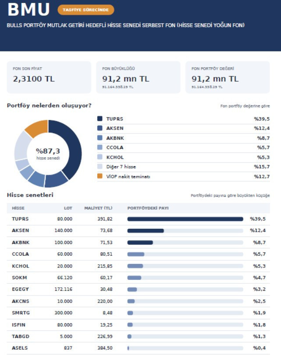The height and width of the screenshot is (361, 281).
Task: Click the KCHOL legend color swatch
Action: (100, 157)
